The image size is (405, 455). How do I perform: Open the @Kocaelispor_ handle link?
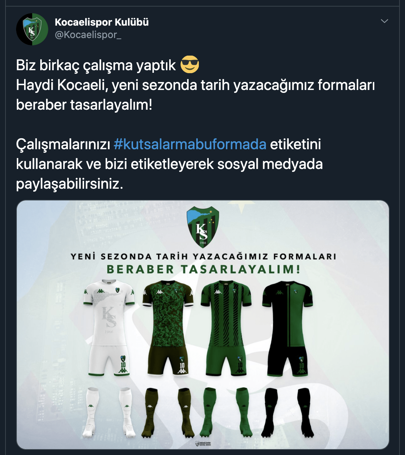88,35
